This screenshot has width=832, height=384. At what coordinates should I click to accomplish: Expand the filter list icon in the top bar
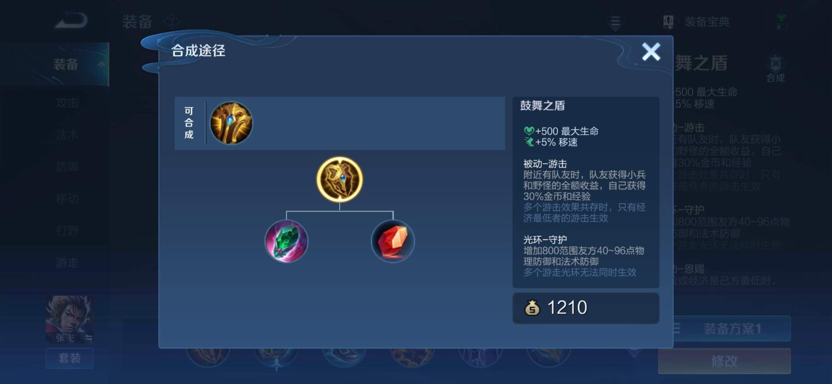click(615, 21)
